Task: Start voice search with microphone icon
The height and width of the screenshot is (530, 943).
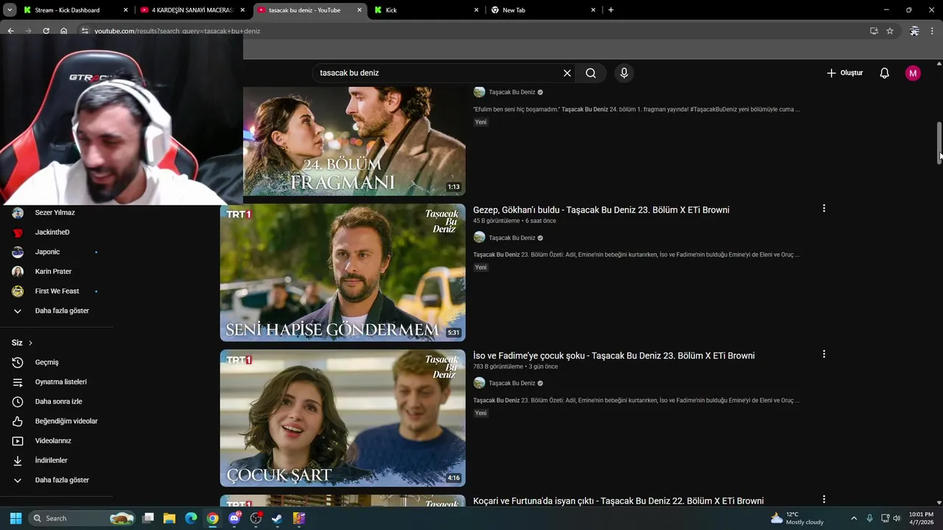Action: [624, 73]
